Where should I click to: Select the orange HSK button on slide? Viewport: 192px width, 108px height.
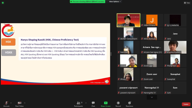click(8, 42)
